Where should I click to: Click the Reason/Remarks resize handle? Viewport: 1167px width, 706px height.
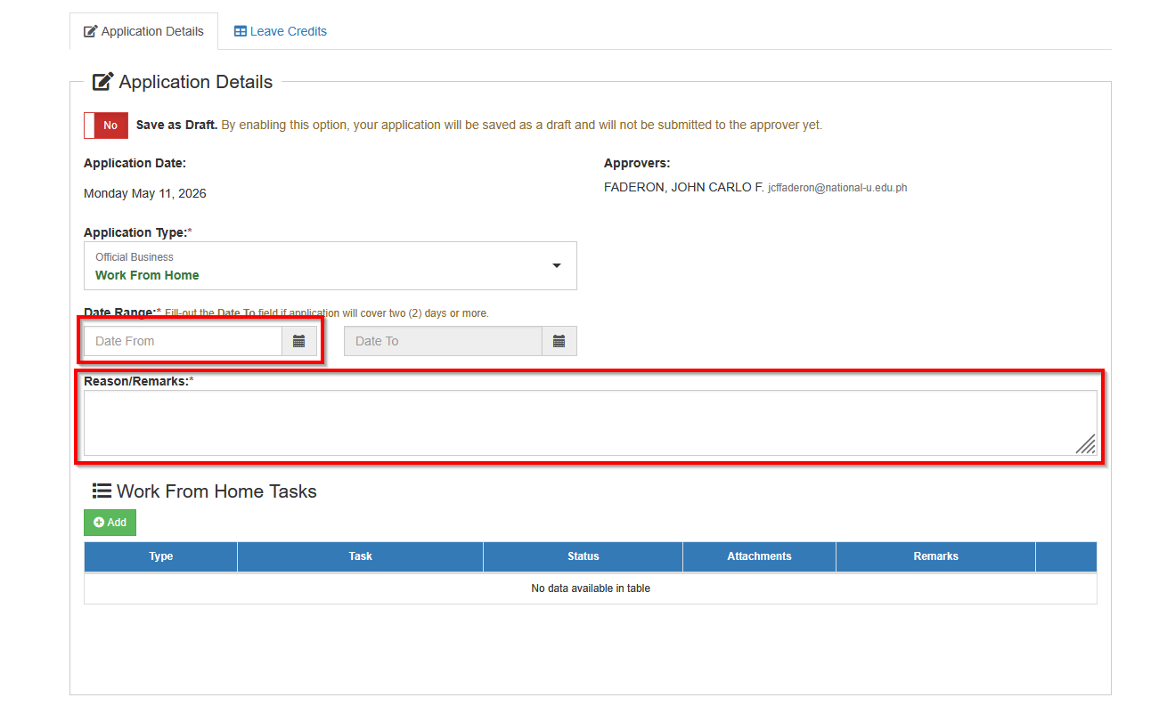pos(1086,444)
